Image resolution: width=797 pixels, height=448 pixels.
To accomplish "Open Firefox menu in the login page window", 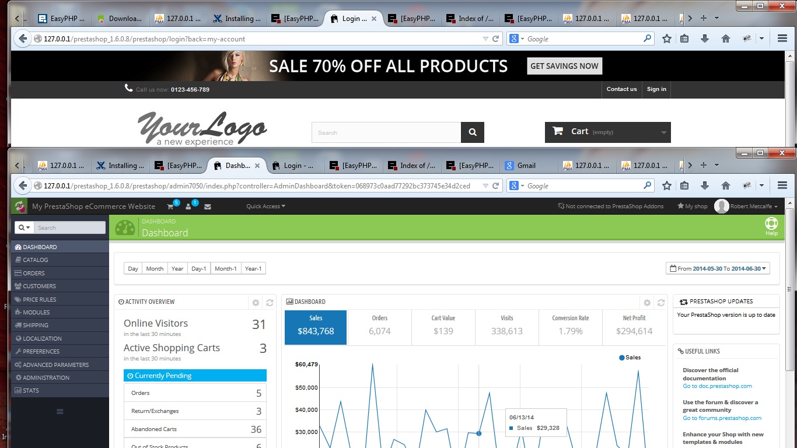I will pos(782,39).
